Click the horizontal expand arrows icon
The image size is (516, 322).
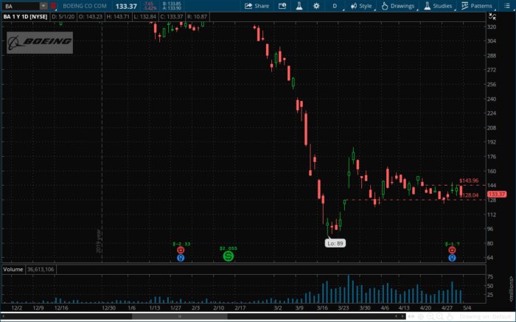pyautogui.click(x=411, y=316)
